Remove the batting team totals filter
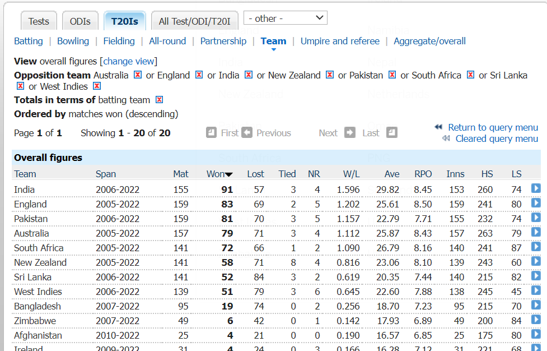This screenshot has height=351, width=547. tap(159, 100)
